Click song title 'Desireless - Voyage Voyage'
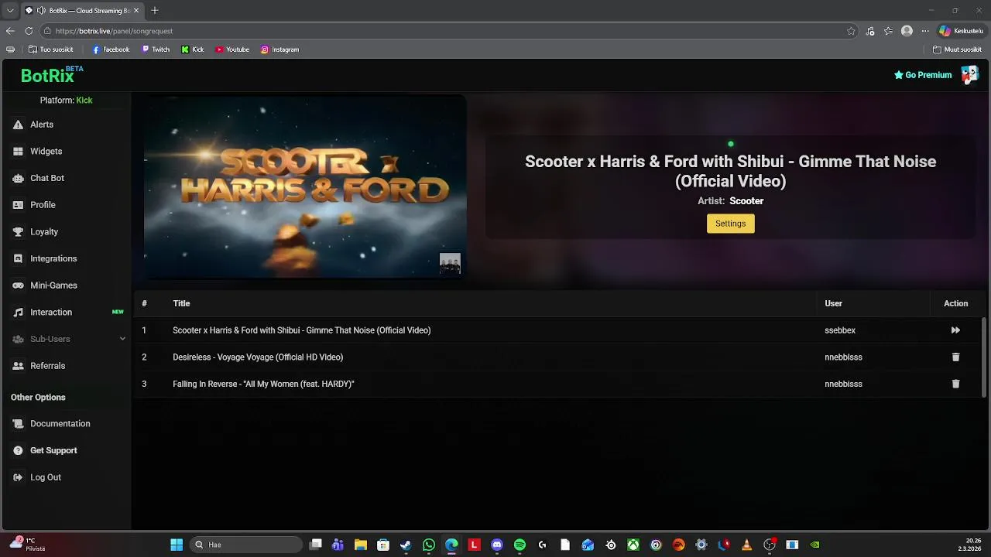The width and height of the screenshot is (991, 557). [258, 357]
